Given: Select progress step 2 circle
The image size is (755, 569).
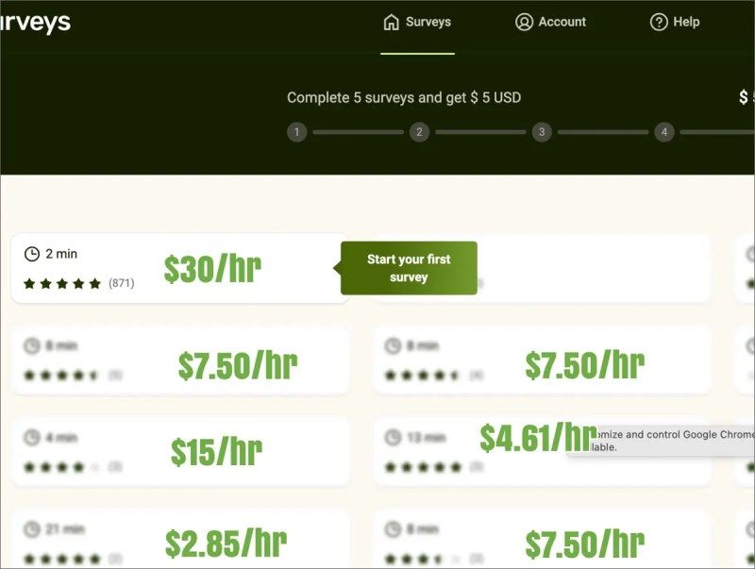Looking at the screenshot, I should coord(419,132).
